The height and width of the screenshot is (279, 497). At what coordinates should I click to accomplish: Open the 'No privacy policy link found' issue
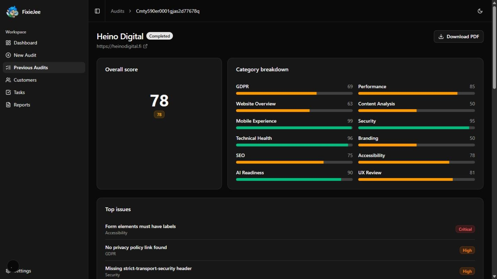[x=290, y=250]
